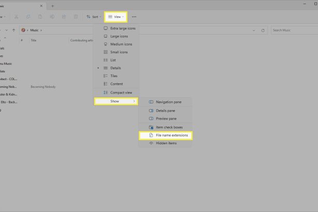Open the Sort dropdown menu
The width and height of the screenshot is (318, 212).
coord(94,17)
